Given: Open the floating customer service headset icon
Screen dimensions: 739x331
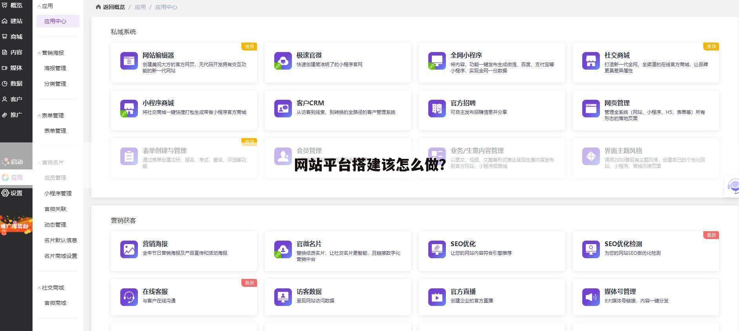Looking at the screenshot, I should [x=733, y=185].
